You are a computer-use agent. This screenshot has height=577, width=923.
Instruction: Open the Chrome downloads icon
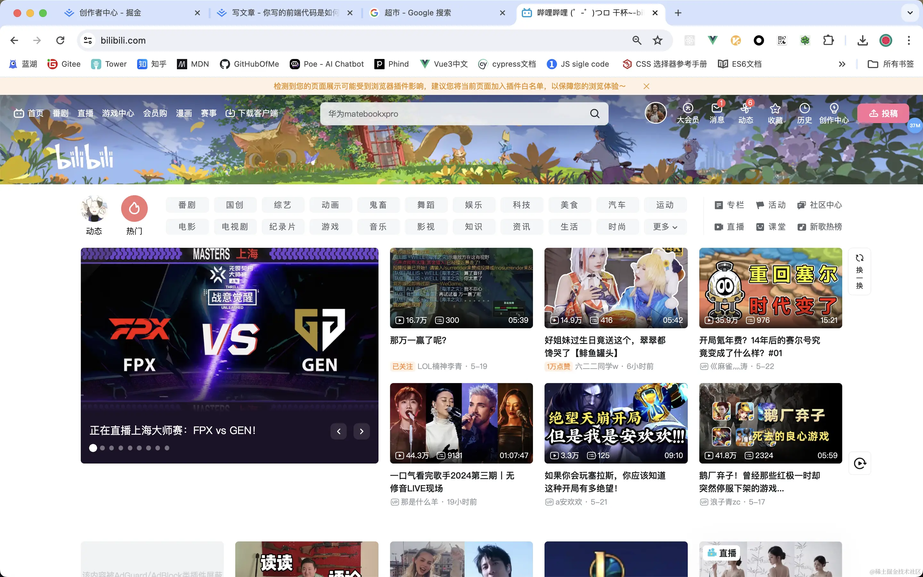(863, 40)
